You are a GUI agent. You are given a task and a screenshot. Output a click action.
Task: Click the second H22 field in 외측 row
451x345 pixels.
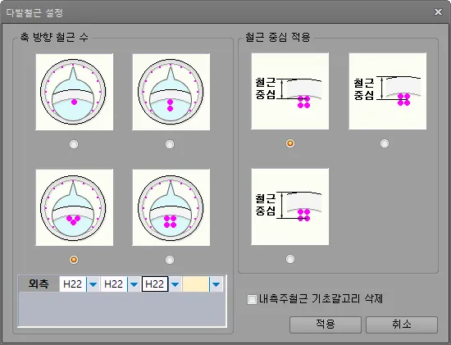pyautogui.click(x=114, y=284)
